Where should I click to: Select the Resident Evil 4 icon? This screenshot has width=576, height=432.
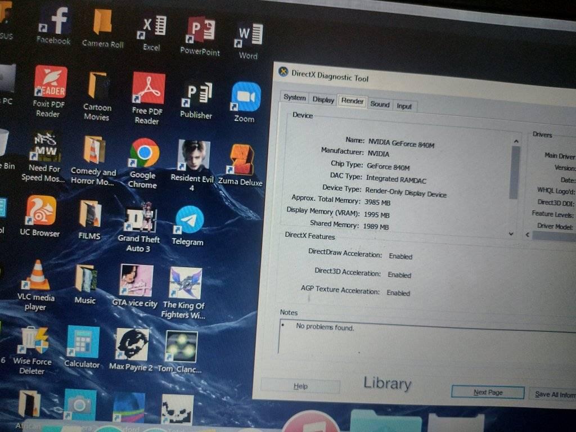point(192,165)
